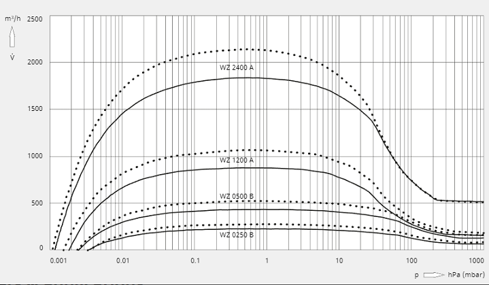Click the 0.001 x-axis tick label

pos(58,261)
